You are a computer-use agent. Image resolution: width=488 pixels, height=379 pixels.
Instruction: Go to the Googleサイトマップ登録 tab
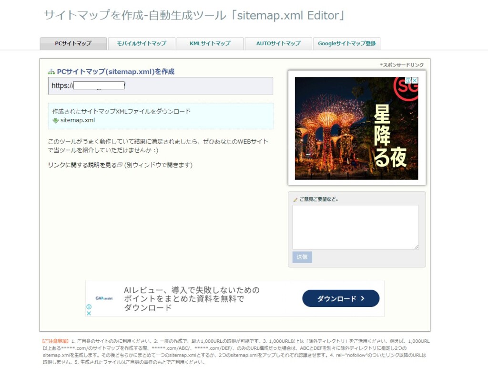click(347, 43)
